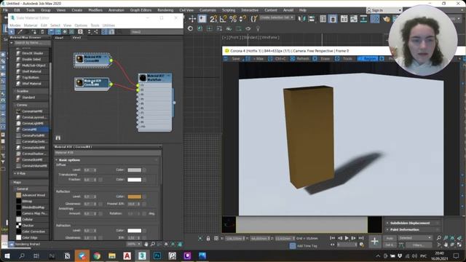Open the Modes menu in Material Editor
This screenshot has height=262, width=466.
(x=15, y=25)
